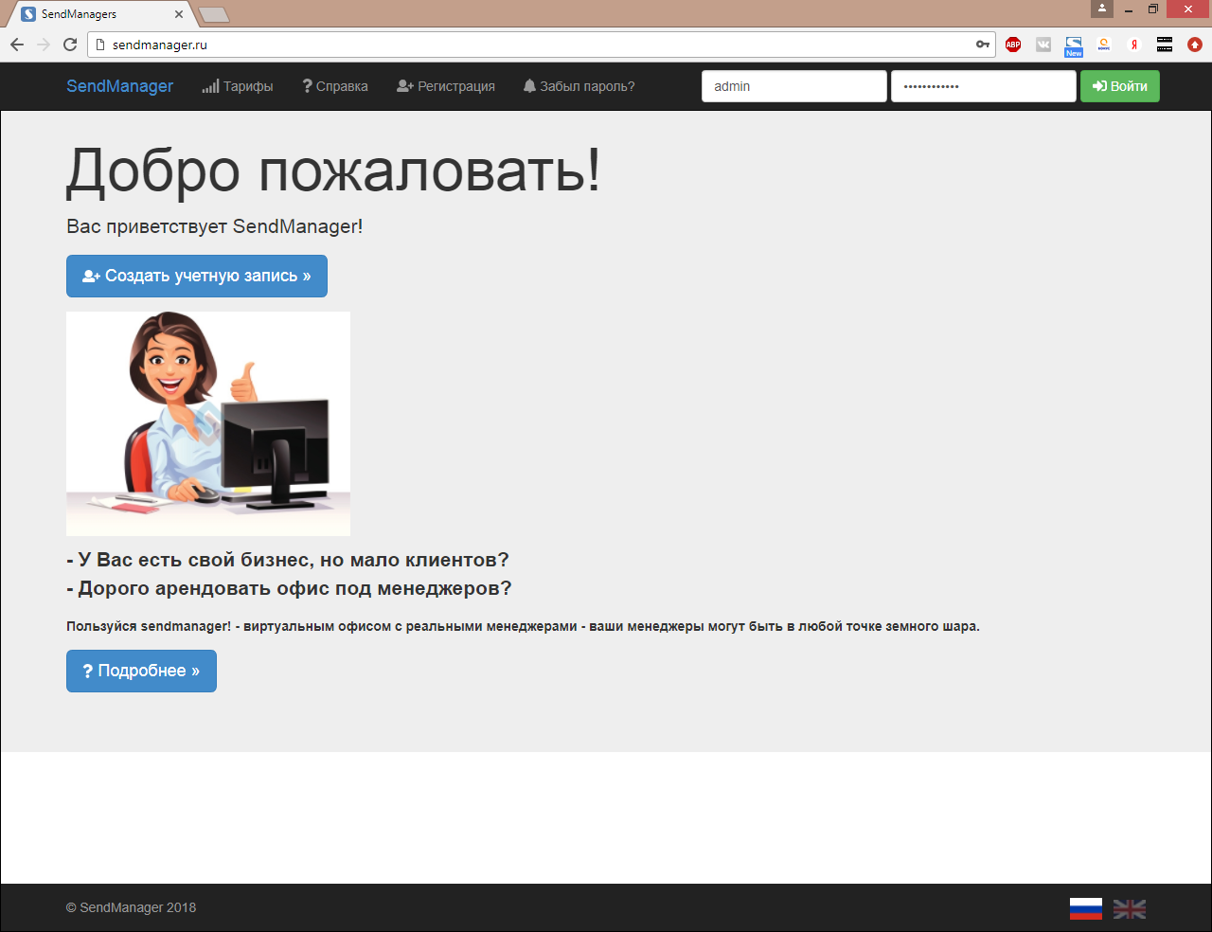Click the Yandex extension icon
This screenshot has width=1212, height=932.
(1134, 45)
